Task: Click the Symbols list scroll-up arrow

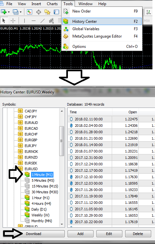Action: point(62,111)
